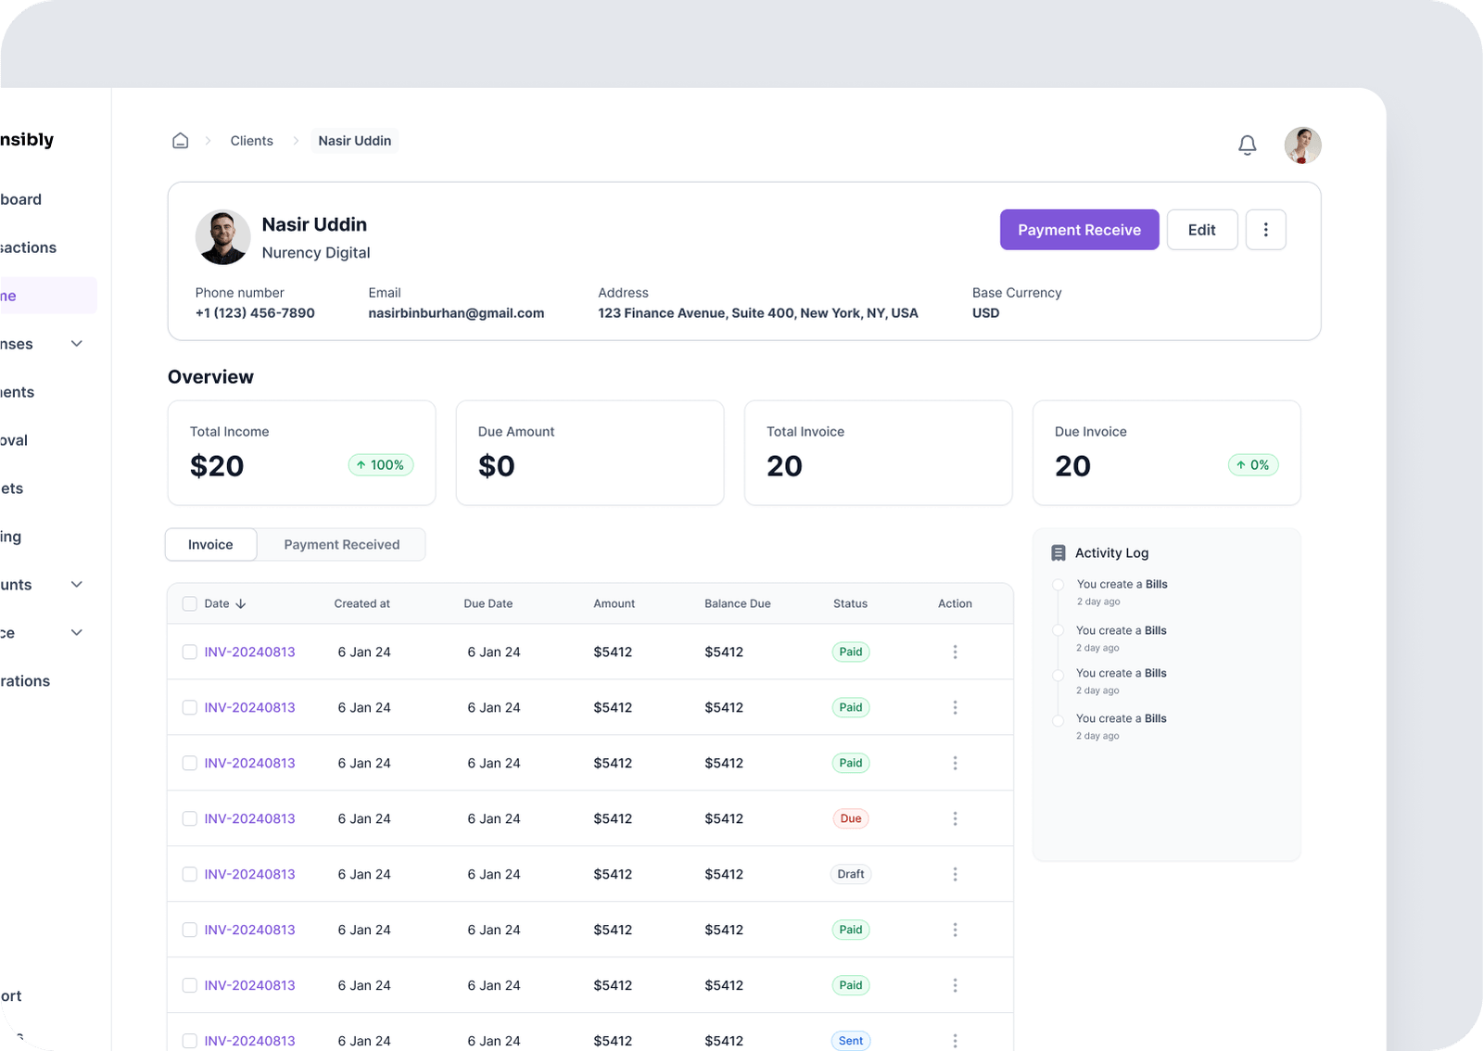Image resolution: width=1483 pixels, height=1051 pixels.
Task: Tick the select-all checkbox in the table header
Action: point(190,603)
